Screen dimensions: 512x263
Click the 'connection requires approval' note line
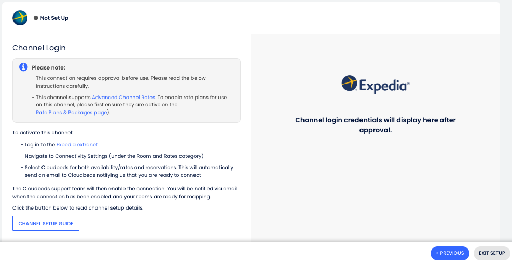[x=120, y=82]
